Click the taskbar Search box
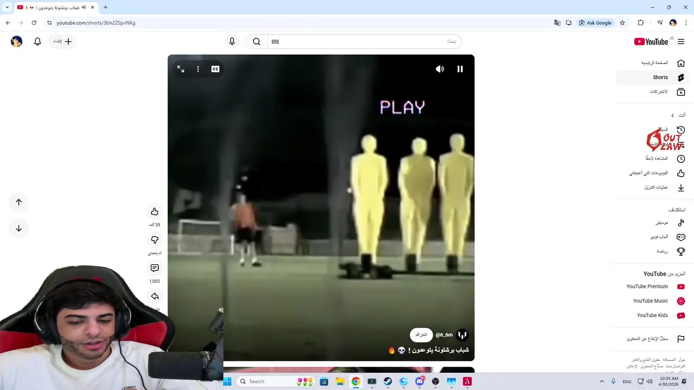694x390 pixels. tap(277, 381)
